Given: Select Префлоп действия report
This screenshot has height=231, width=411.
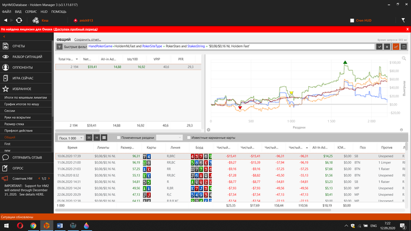Looking at the screenshot, I should point(18,131).
